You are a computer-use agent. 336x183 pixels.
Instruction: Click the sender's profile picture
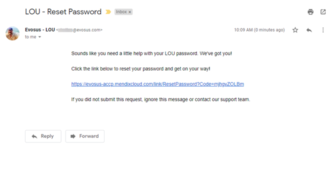(x=12, y=33)
